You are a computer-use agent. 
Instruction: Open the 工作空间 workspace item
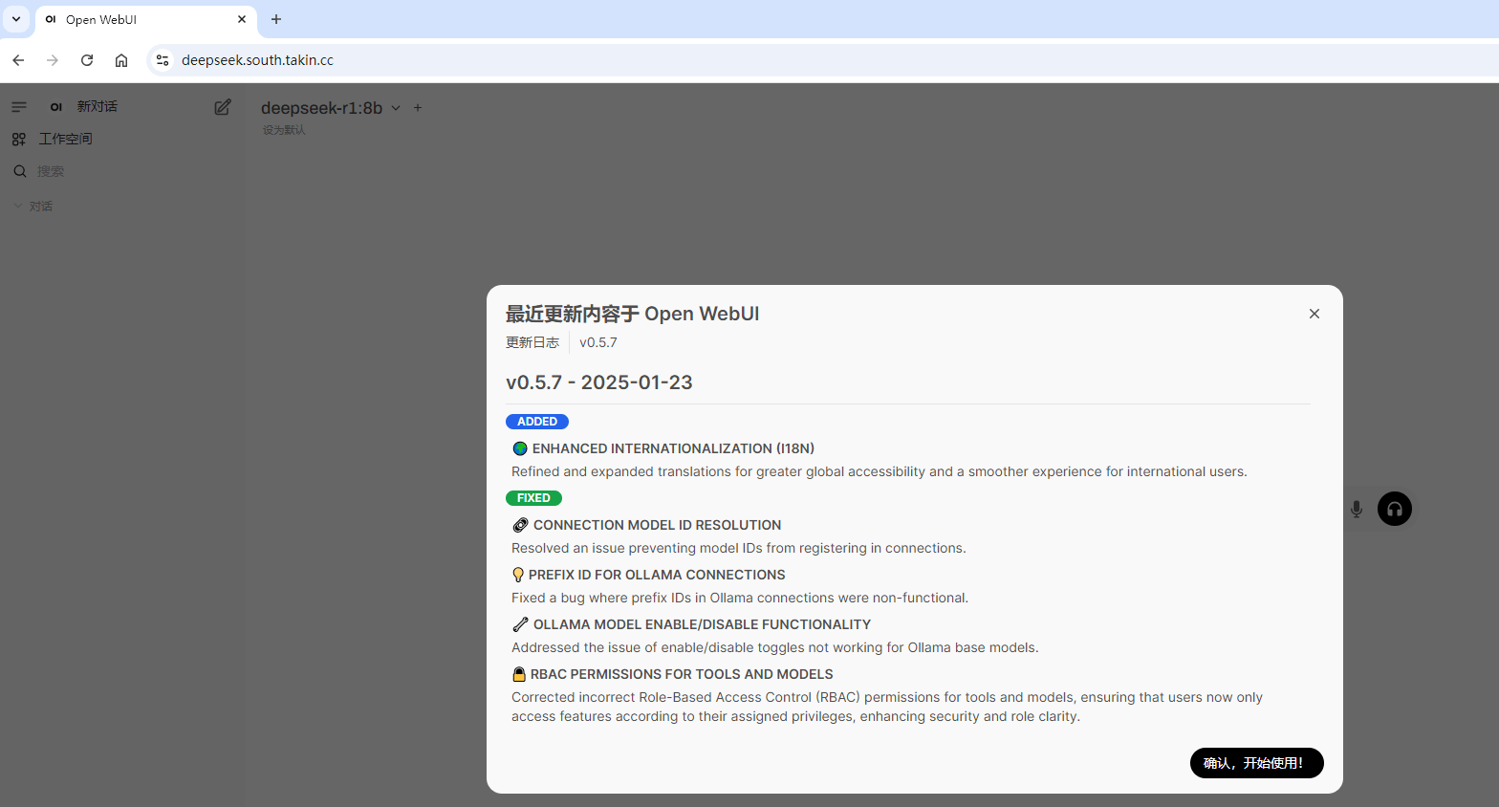coord(65,140)
